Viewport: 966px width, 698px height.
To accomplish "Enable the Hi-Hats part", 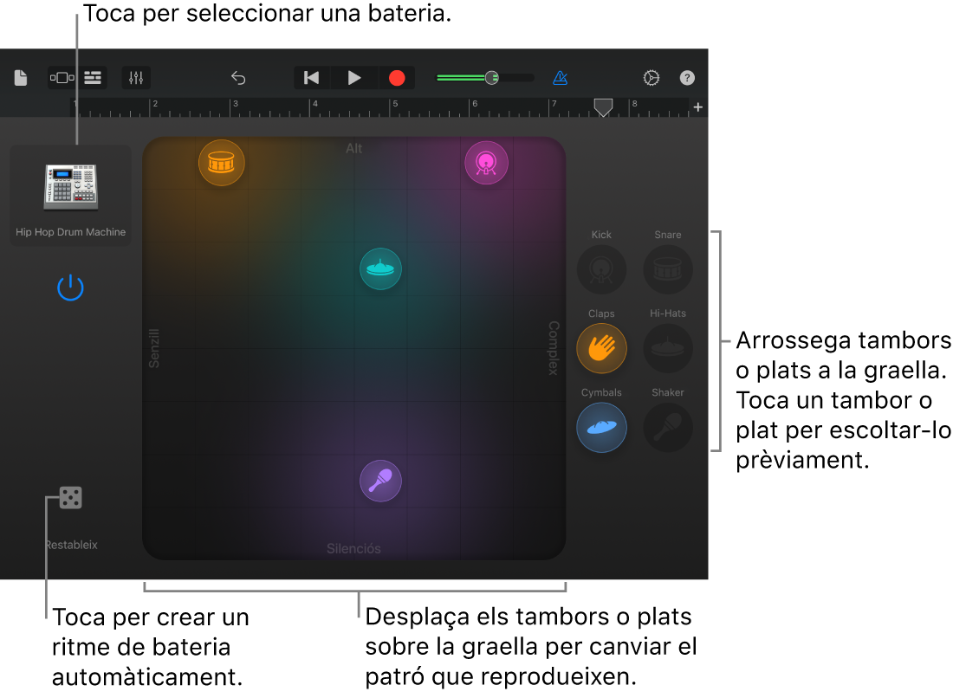I will (667, 348).
